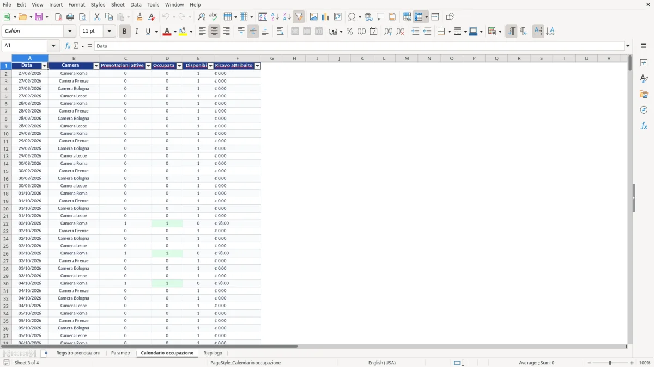Split window icon
654x367 pixels.
click(x=435, y=17)
